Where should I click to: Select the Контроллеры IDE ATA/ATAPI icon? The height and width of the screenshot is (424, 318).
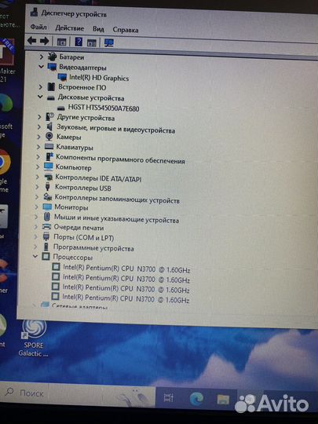tap(48, 177)
